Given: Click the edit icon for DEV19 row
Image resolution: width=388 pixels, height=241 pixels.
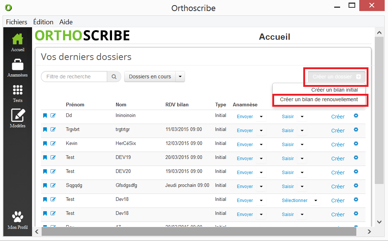Looking at the screenshot, I should pos(53,157).
